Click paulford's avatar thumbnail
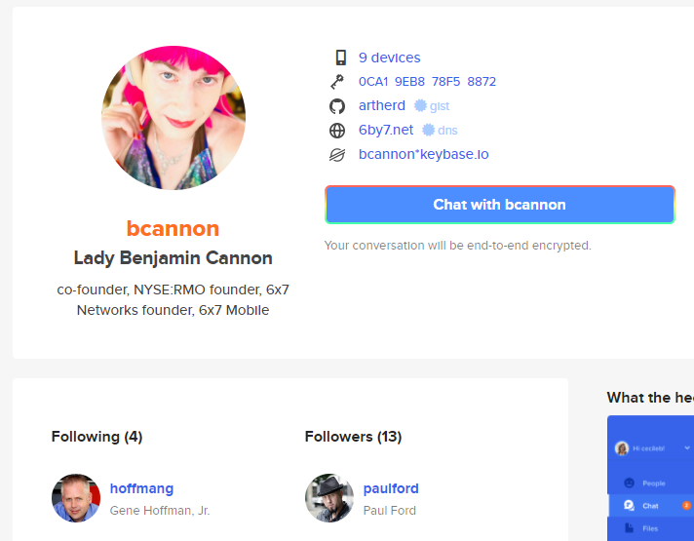The width and height of the screenshot is (694, 541). point(329,498)
